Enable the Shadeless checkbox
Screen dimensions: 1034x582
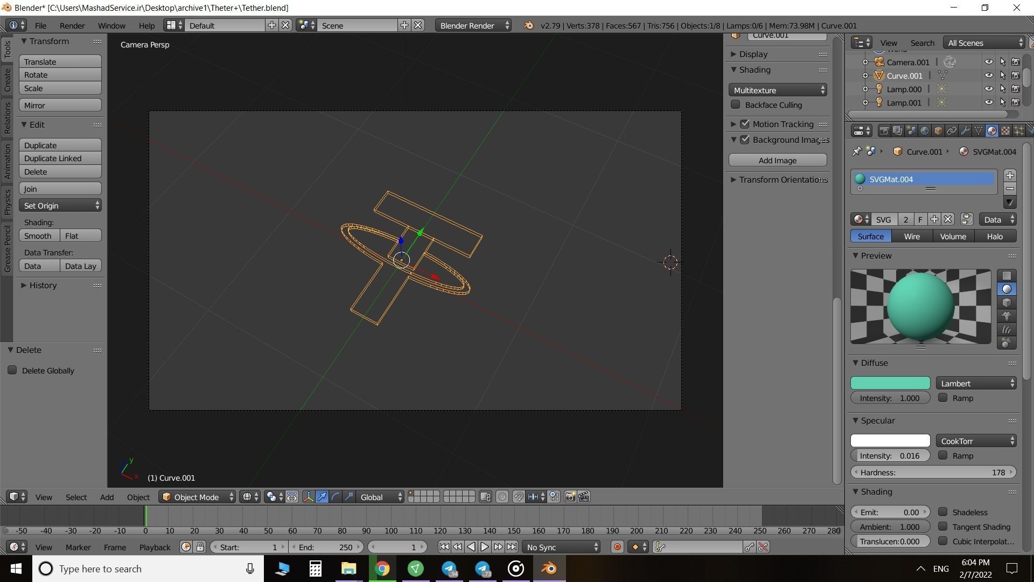[x=942, y=512]
